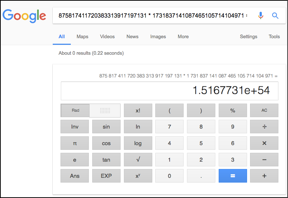Screen dimensions: 288x198
Task: Click the decimal point key
Action: [x=201, y=176]
